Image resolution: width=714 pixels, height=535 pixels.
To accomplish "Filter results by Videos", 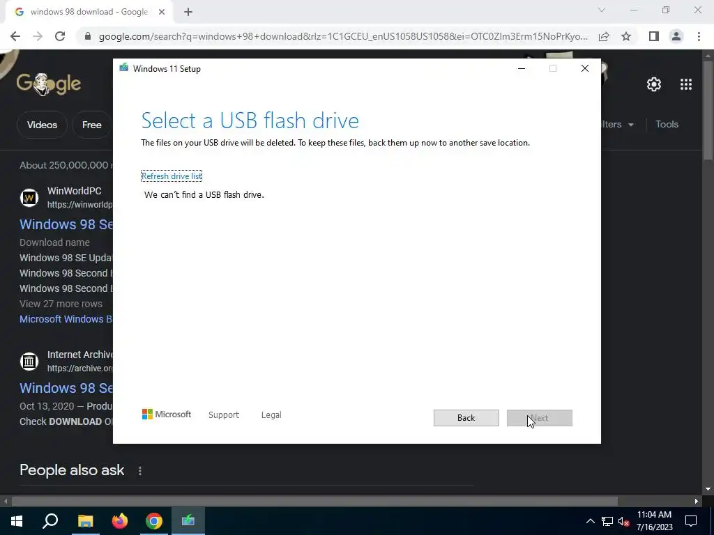I will 42,125.
